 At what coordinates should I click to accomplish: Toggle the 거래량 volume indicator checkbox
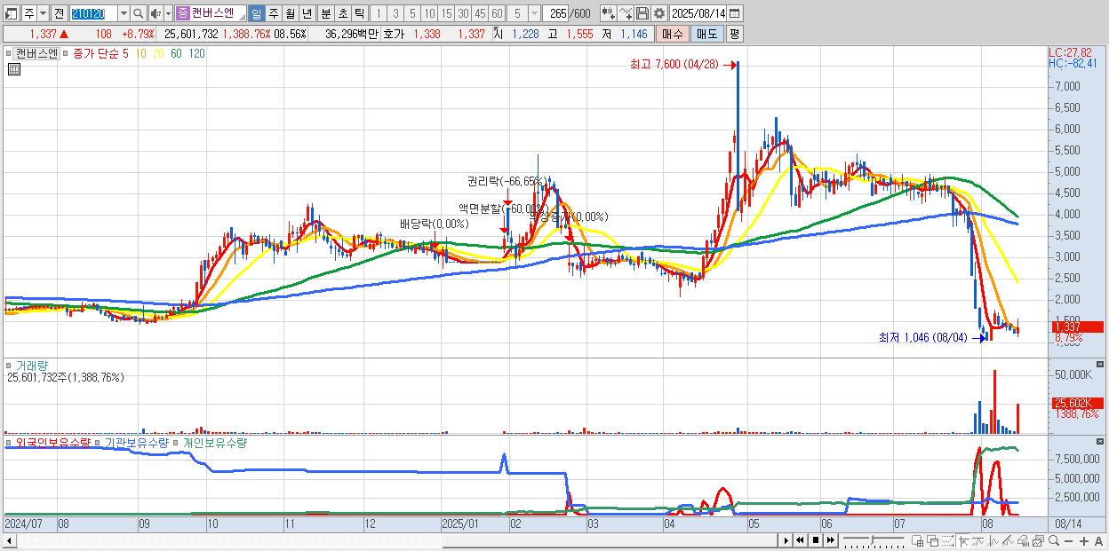10,365
